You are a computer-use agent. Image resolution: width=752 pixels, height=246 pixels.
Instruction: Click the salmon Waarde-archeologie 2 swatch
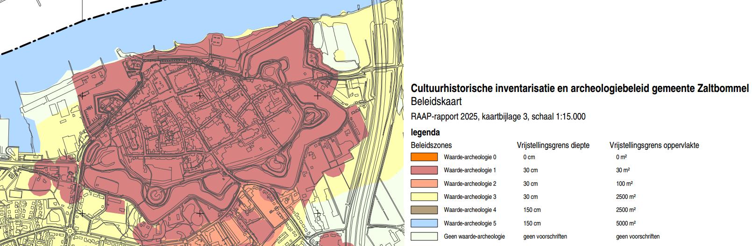coord(424,183)
